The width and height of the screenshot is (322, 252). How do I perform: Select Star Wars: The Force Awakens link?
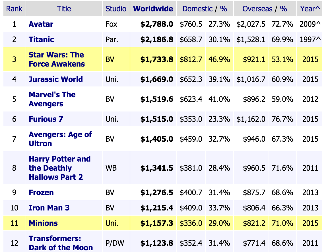57,59
